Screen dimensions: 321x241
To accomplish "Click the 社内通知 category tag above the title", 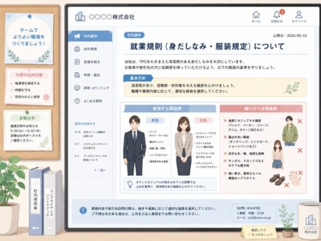I will pos(134,35).
